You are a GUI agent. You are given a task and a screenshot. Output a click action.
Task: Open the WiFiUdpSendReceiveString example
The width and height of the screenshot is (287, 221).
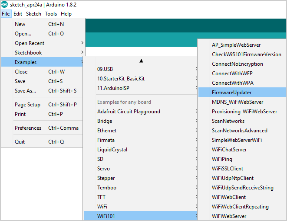click(x=242, y=187)
